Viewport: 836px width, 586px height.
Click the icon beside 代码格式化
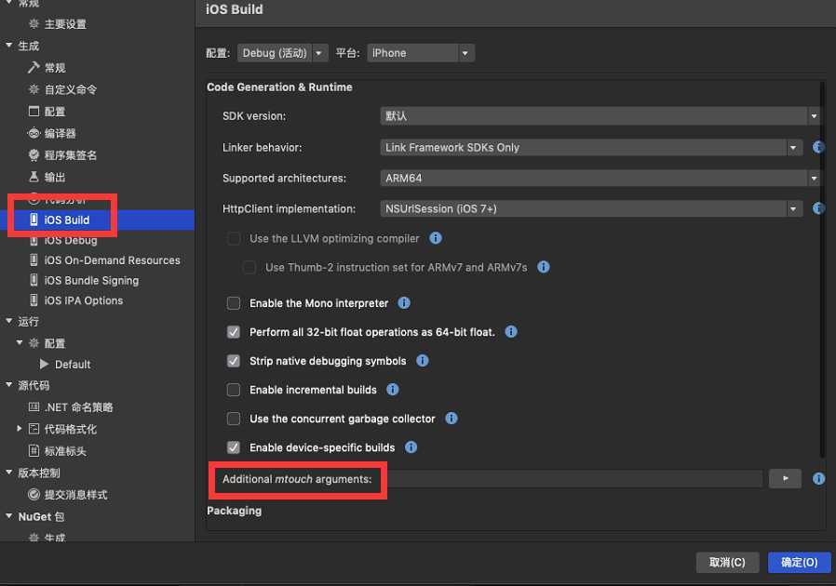(x=34, y=429)
